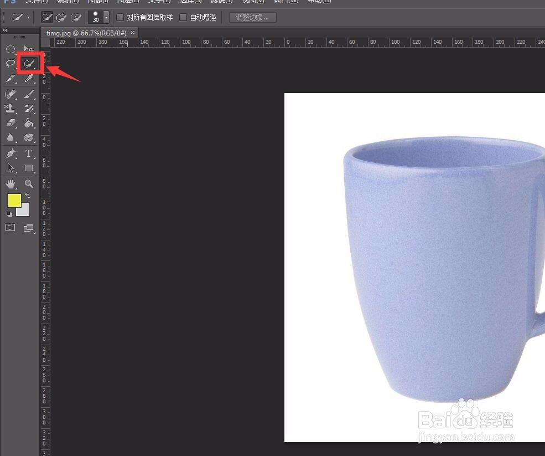
Task: Select the Rectangle shape tool
Action: tap(29, 168)
